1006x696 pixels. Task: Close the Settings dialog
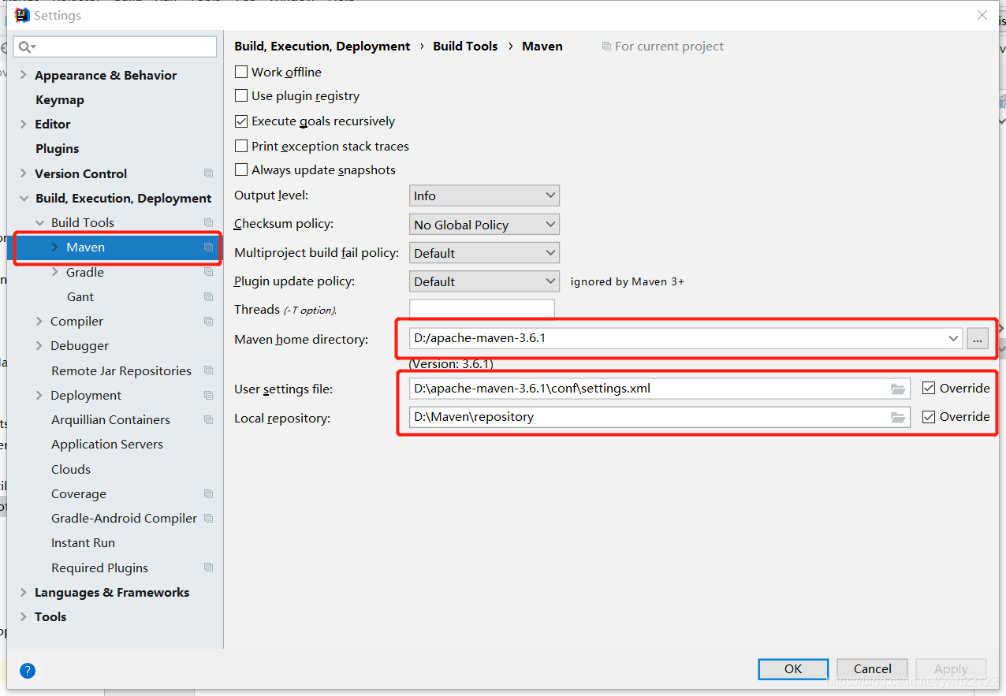pos(982,15)
